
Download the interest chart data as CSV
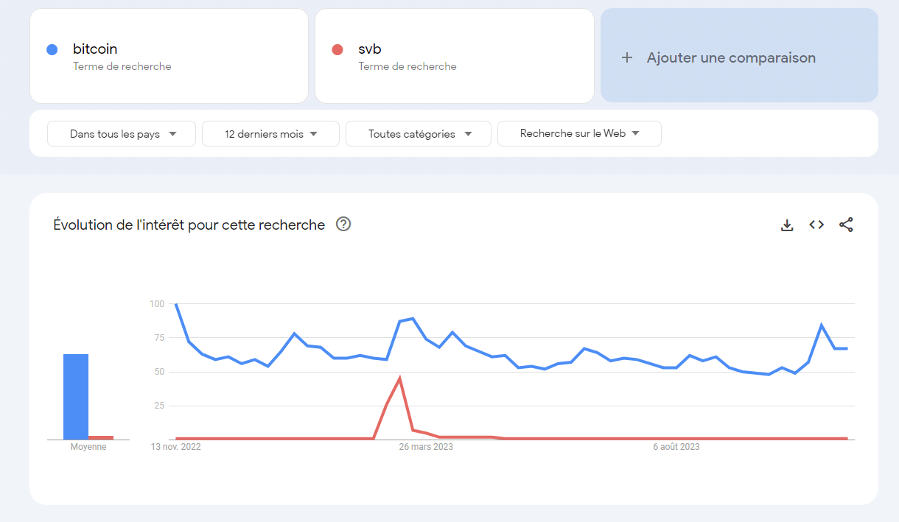pyautogui.click(x=787, y=225)
